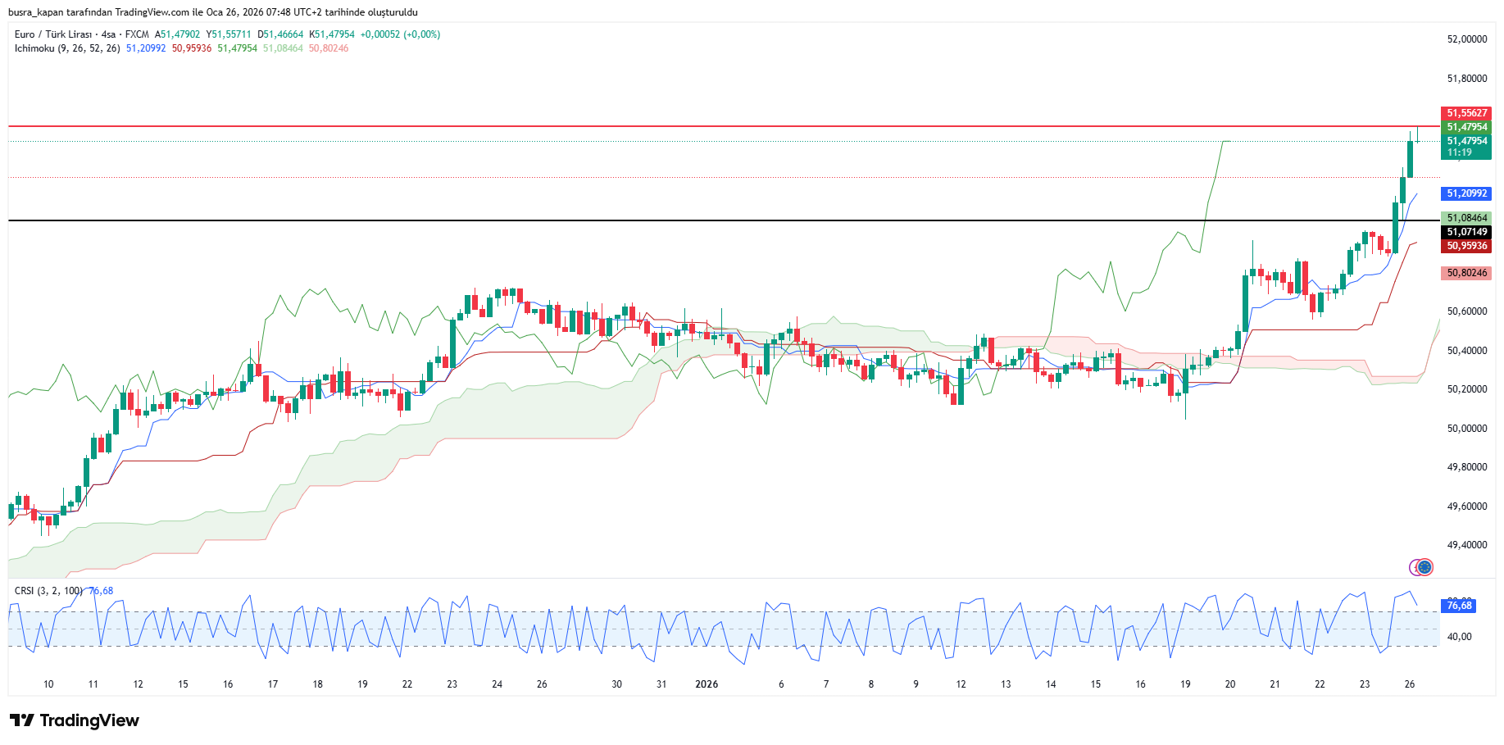Click the TradingView logo icon
1504x745 pixels.
22,720
